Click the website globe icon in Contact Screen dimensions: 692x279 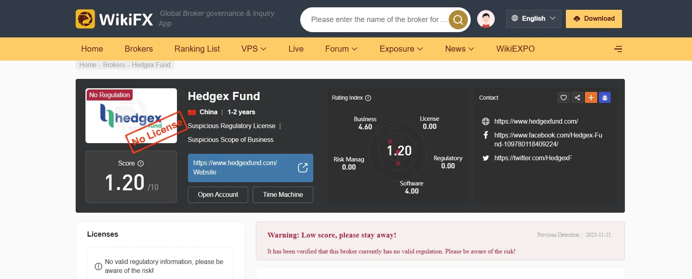(486, 121)
